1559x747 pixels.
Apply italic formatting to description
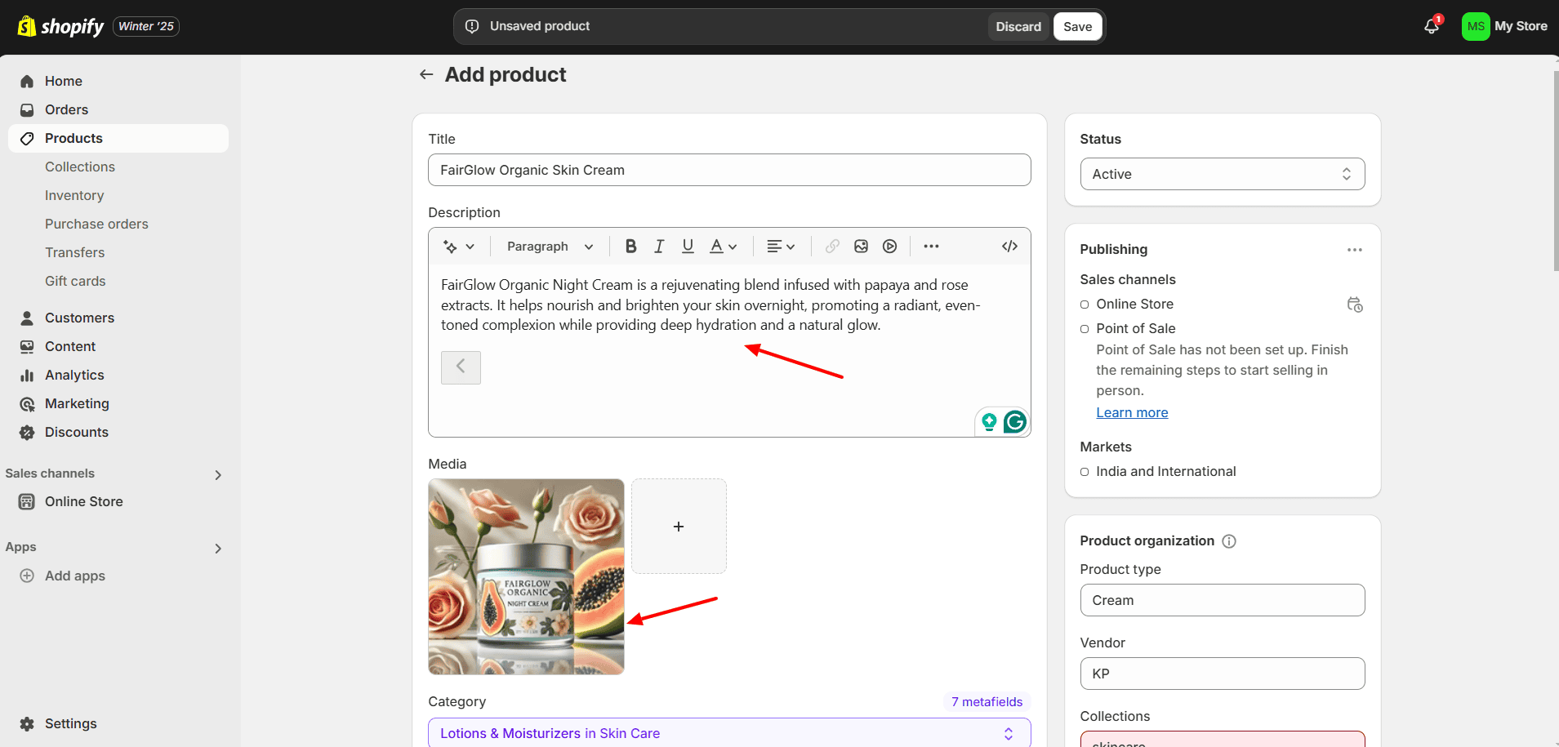[x=659, y=247]
